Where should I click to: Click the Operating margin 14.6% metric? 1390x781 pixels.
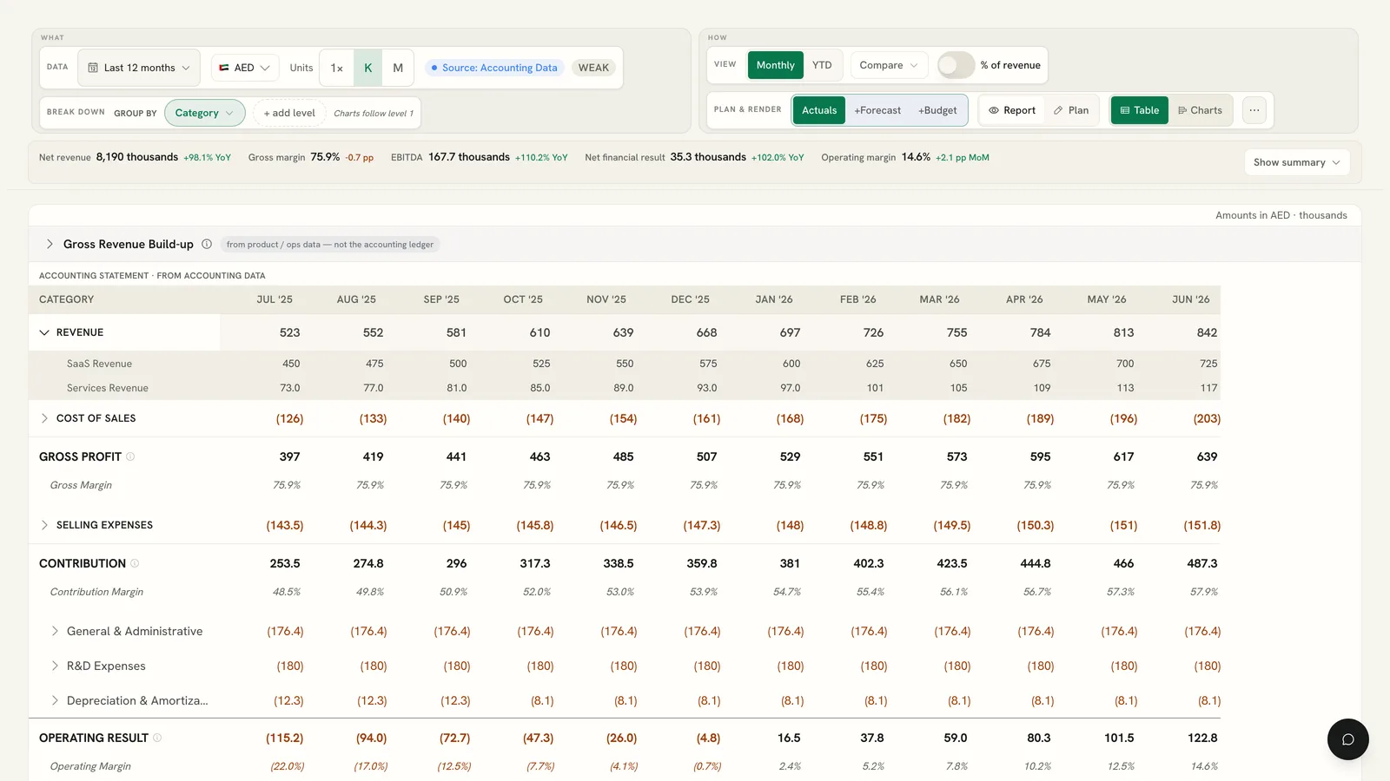[905, 157]
